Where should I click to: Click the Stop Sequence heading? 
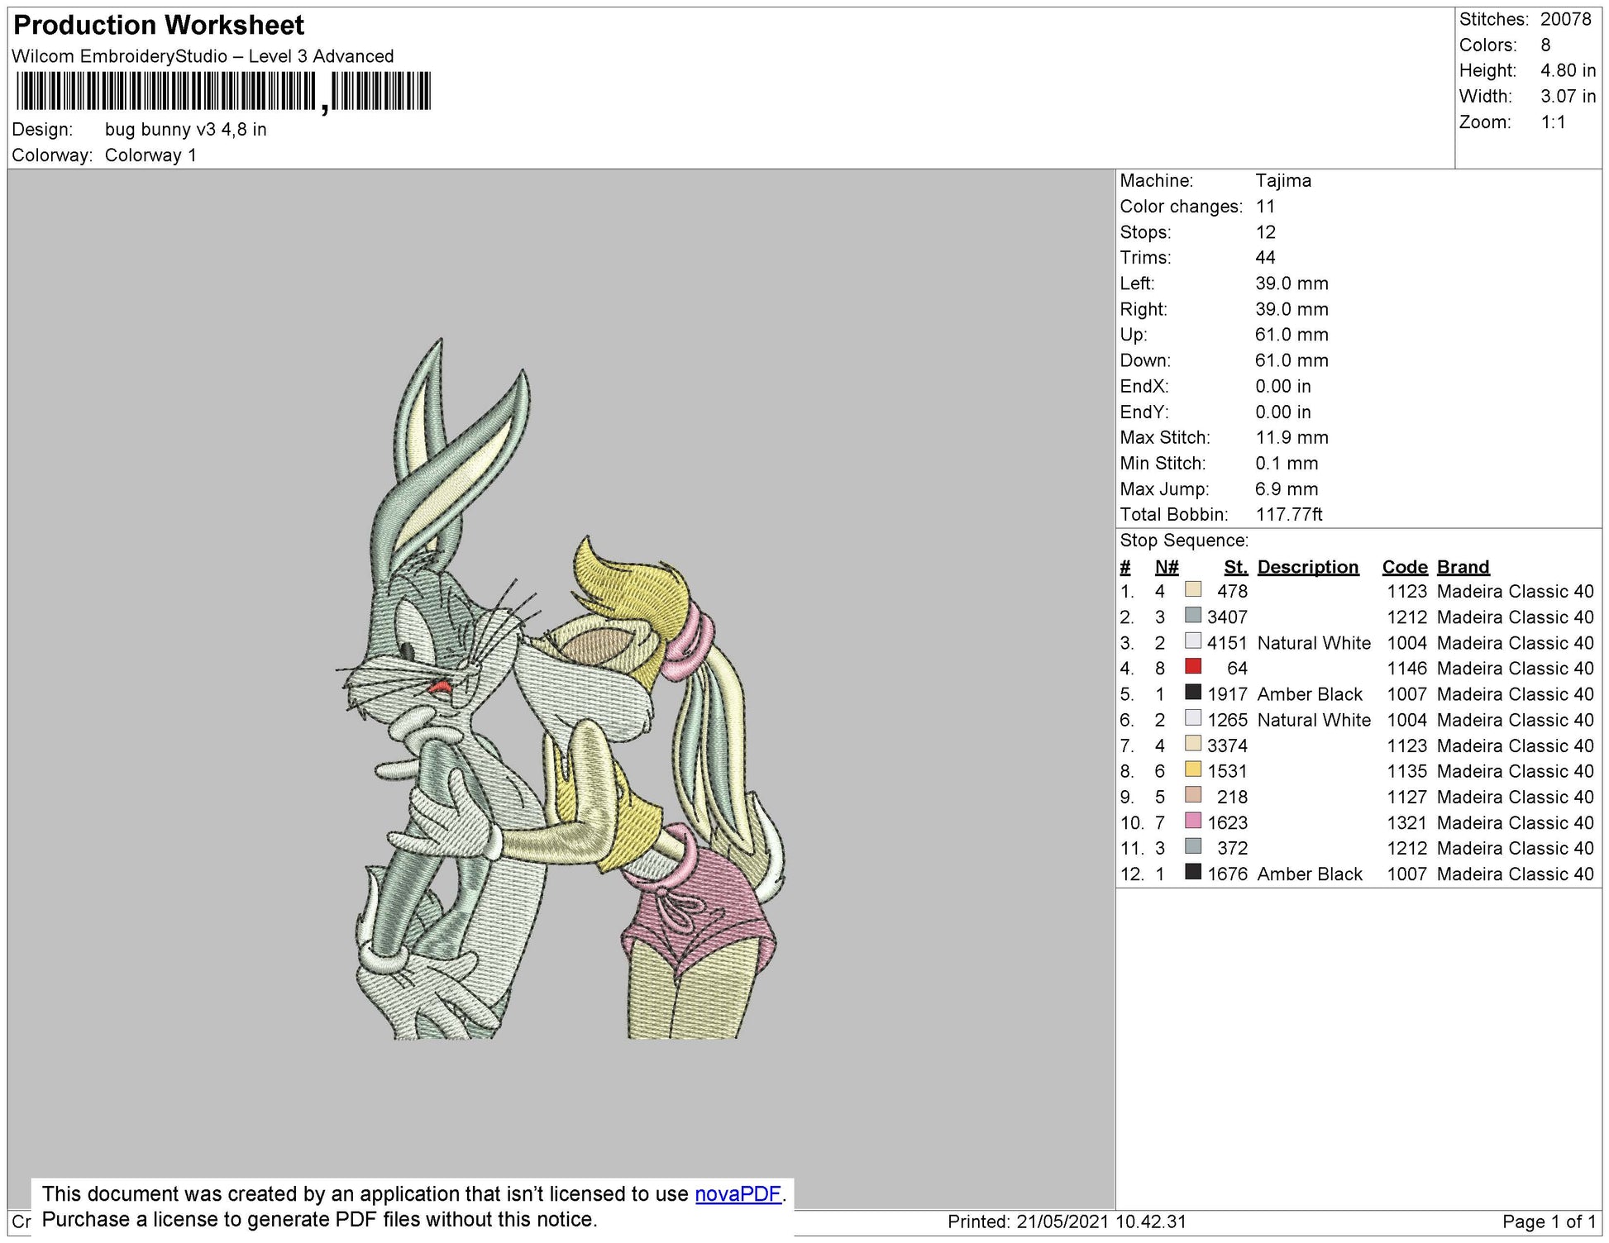(x=1184, y=541)
